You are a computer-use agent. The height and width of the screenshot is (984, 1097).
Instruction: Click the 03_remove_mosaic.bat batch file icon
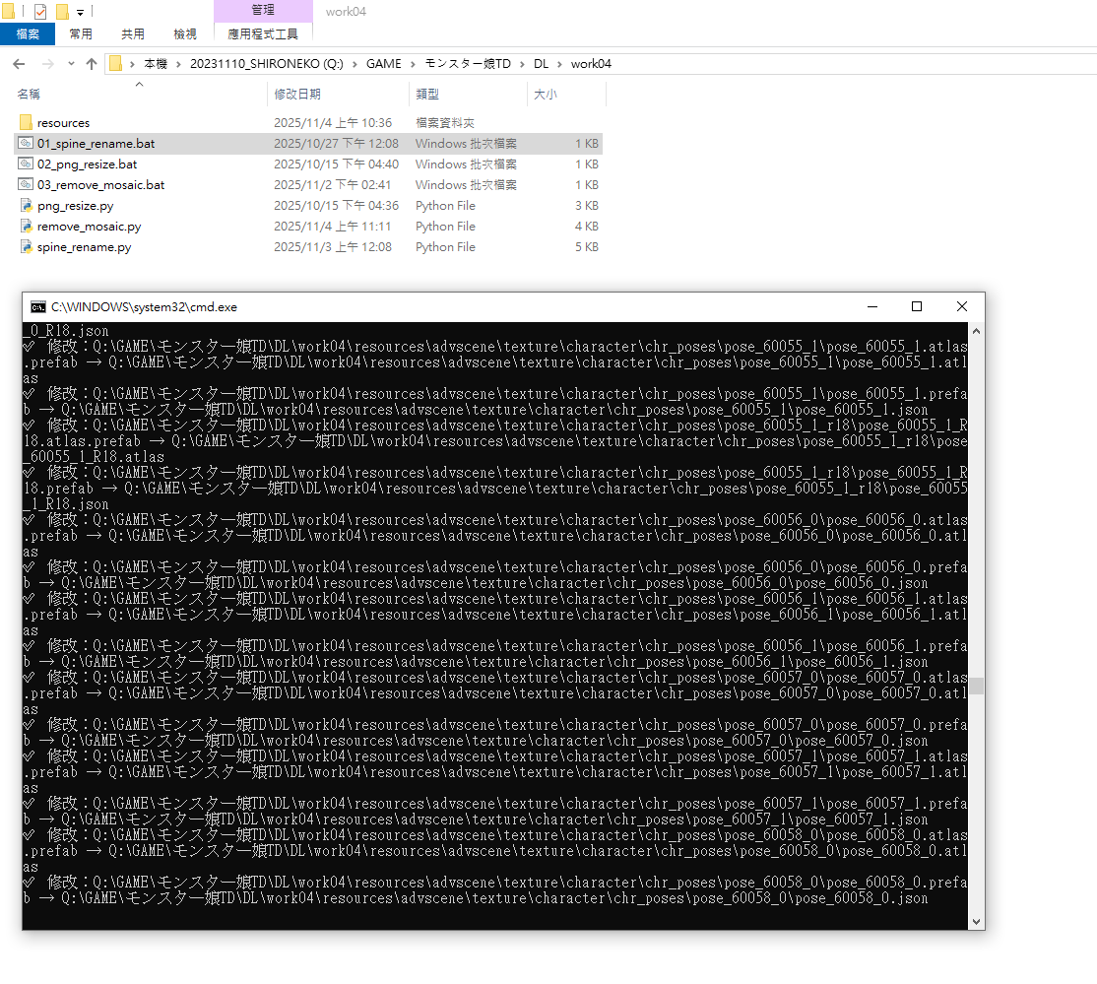[x=26, y=185]
